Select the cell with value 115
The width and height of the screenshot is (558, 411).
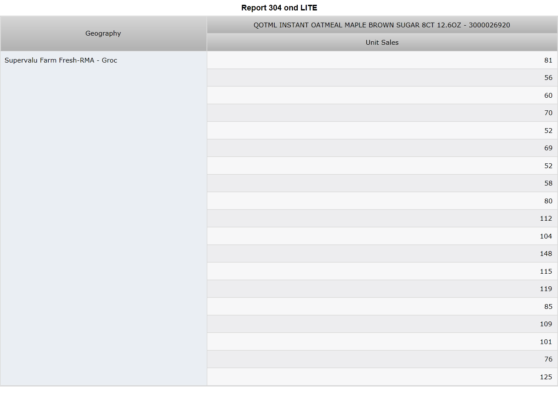click(x=382, y=272)
